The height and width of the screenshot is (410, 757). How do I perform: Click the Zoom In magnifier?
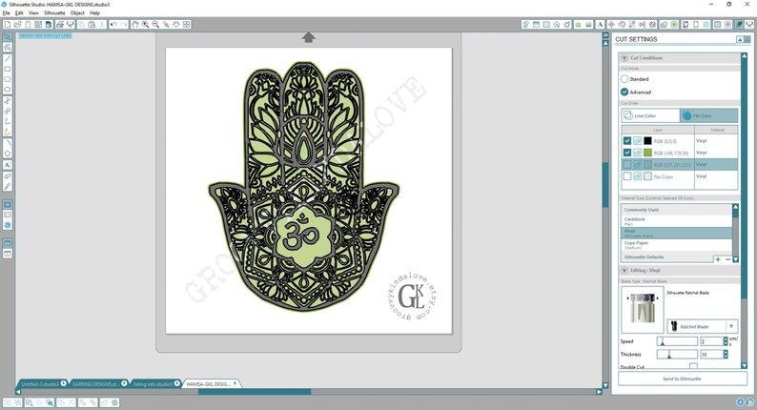pos(145,24)
